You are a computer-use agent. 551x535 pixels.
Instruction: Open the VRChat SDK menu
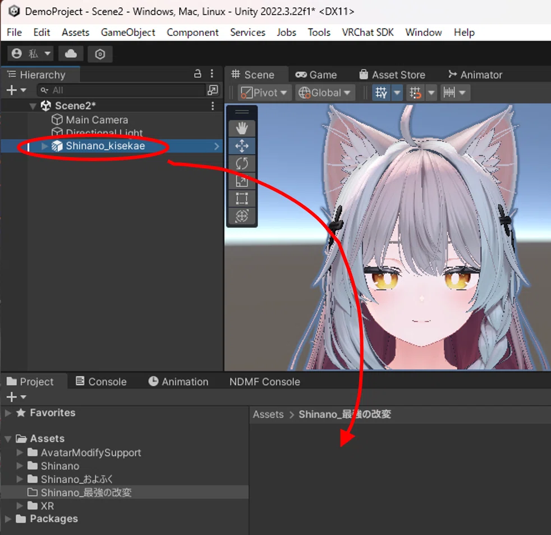point(368,33)
